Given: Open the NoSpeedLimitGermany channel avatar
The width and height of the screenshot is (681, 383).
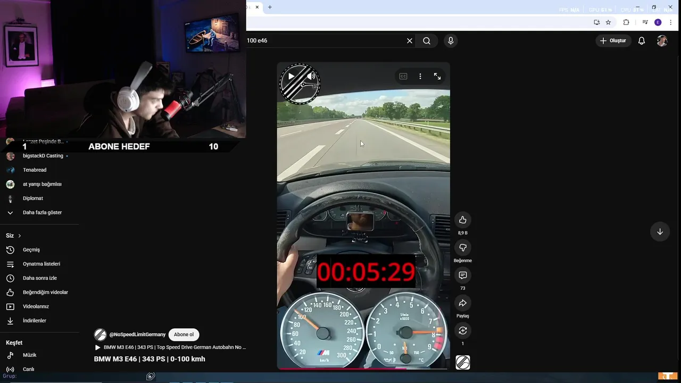Looking at the screenshot, I should pyautogui.click(x=100, y=335).
